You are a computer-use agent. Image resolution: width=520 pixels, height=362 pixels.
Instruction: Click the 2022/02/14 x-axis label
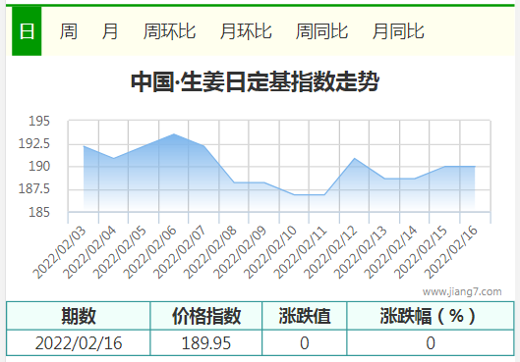point(390,252)
